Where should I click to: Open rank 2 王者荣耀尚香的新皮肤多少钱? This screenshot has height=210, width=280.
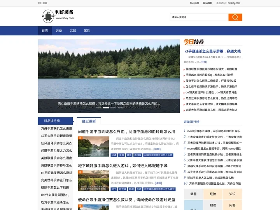(x=214, y=137)
